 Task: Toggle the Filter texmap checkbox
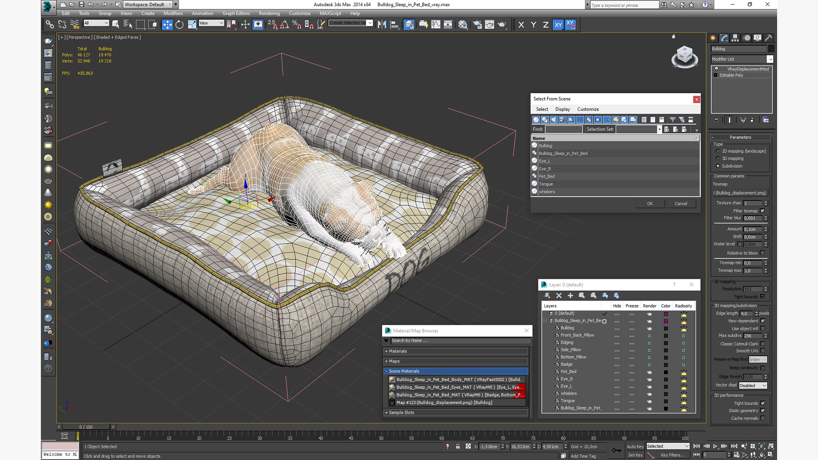[762, 211]
